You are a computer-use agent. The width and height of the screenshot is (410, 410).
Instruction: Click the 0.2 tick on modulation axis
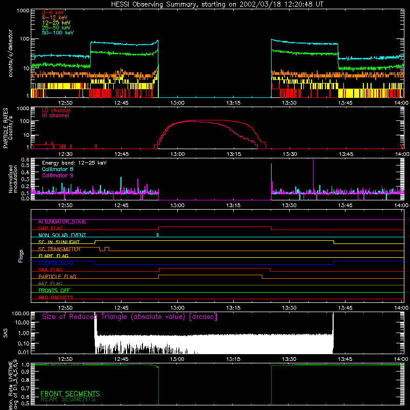point(25,187)
